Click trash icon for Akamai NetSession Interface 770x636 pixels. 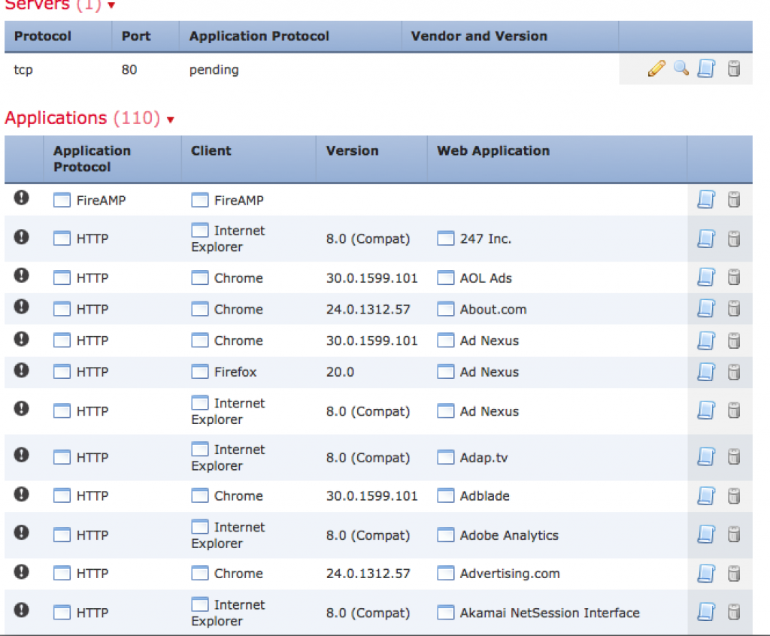click(x=734, y=611)
